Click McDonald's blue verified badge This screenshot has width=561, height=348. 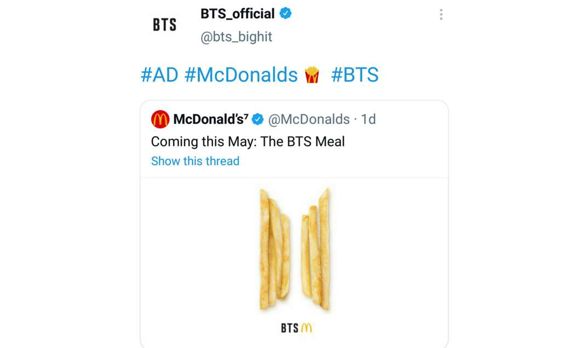click(x=257, y=119)
